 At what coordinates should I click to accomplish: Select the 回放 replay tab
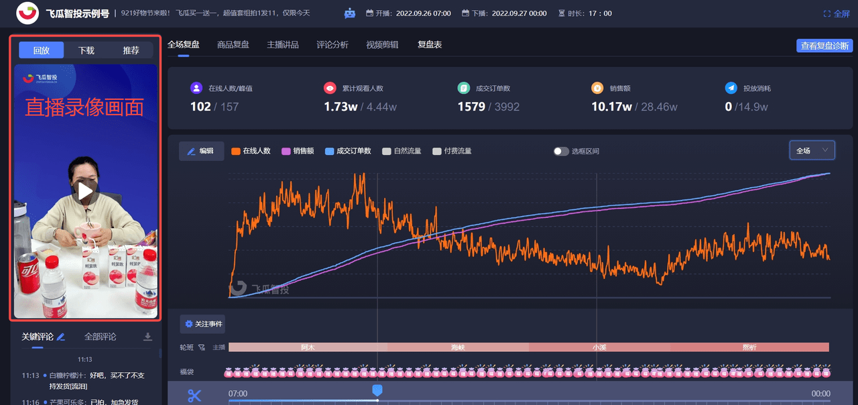click(42, 50)
